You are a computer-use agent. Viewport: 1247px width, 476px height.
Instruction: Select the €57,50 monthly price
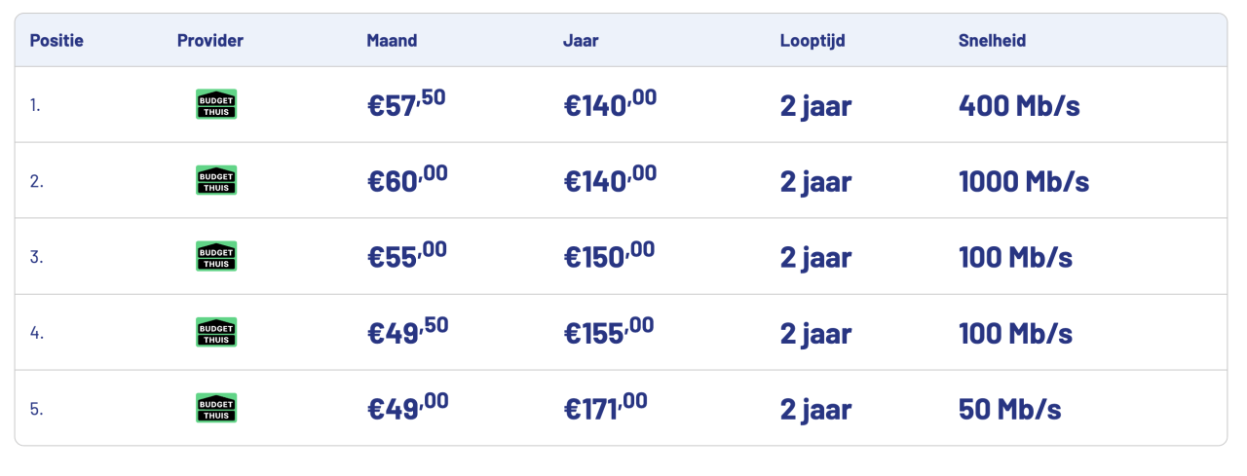tap(407, 103)
